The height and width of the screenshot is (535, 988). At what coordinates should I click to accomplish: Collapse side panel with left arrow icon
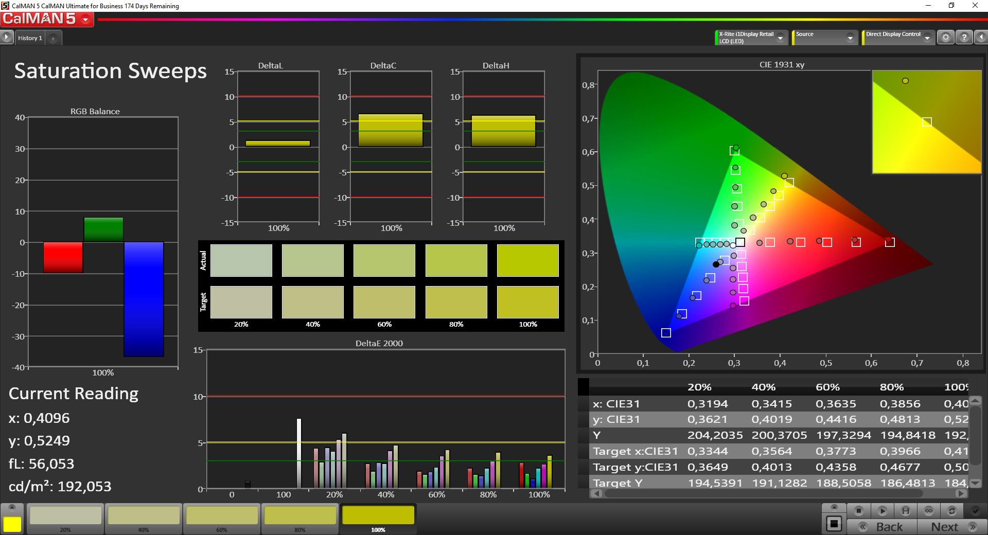pos(981,38)
